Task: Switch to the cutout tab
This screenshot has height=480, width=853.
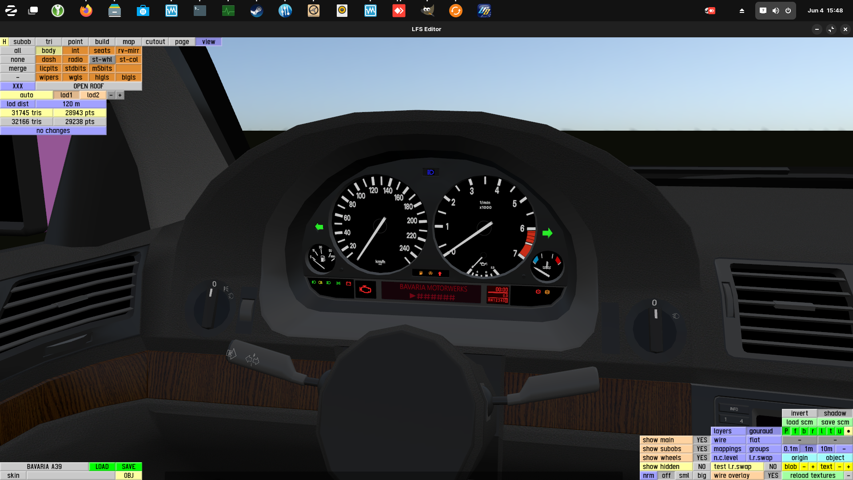Action: [155, 42]
